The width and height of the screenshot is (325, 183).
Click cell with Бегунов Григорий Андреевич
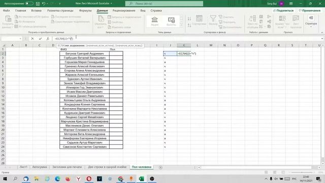click(x=85, y=53)
